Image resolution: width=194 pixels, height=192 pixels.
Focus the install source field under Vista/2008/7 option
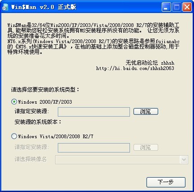click(94, 148)
